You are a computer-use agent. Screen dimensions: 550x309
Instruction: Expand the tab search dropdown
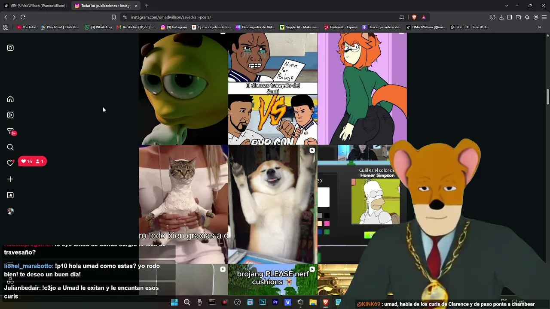click(507, 6)
